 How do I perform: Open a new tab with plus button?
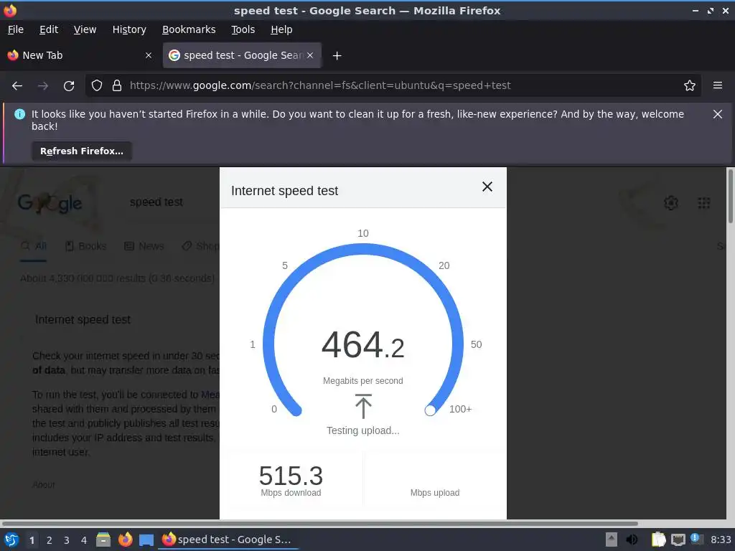pyautogui.click(x=337, y=56)
